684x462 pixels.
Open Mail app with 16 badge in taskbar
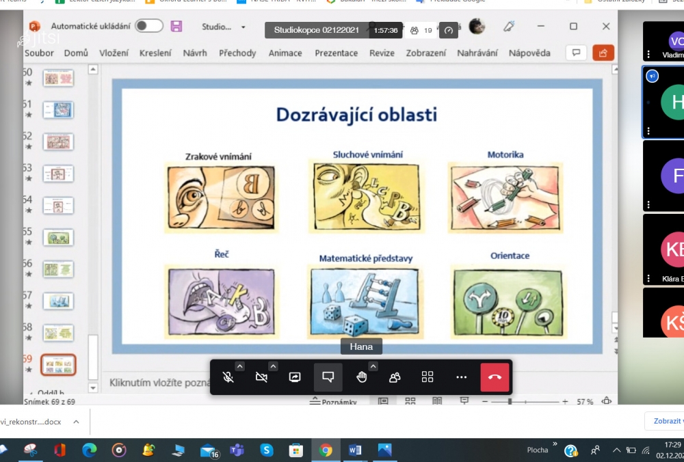pyautogui.click(x=209, y=450)
